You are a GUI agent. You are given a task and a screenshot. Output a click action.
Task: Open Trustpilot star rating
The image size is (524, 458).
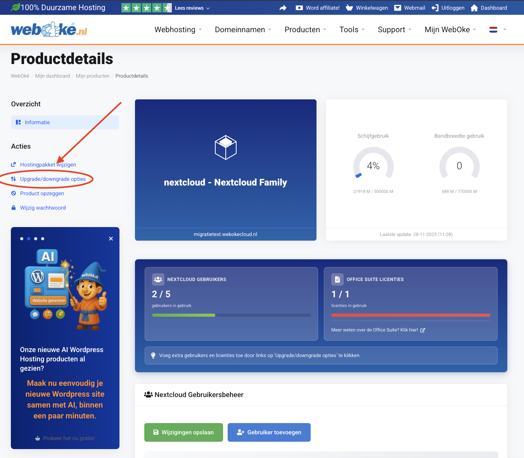pyautogui.click(x=147, y=8)
